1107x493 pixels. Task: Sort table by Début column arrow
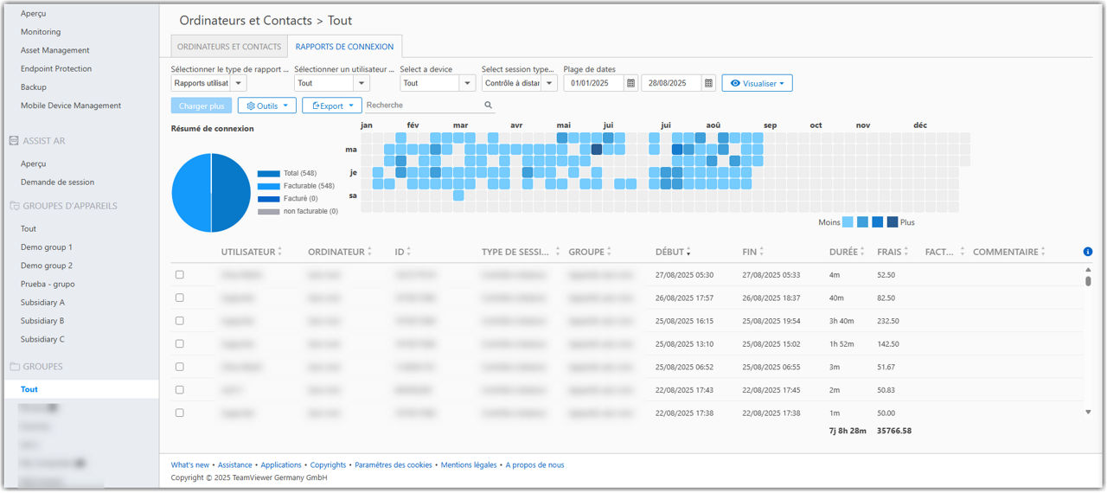[x=688, y=252]
